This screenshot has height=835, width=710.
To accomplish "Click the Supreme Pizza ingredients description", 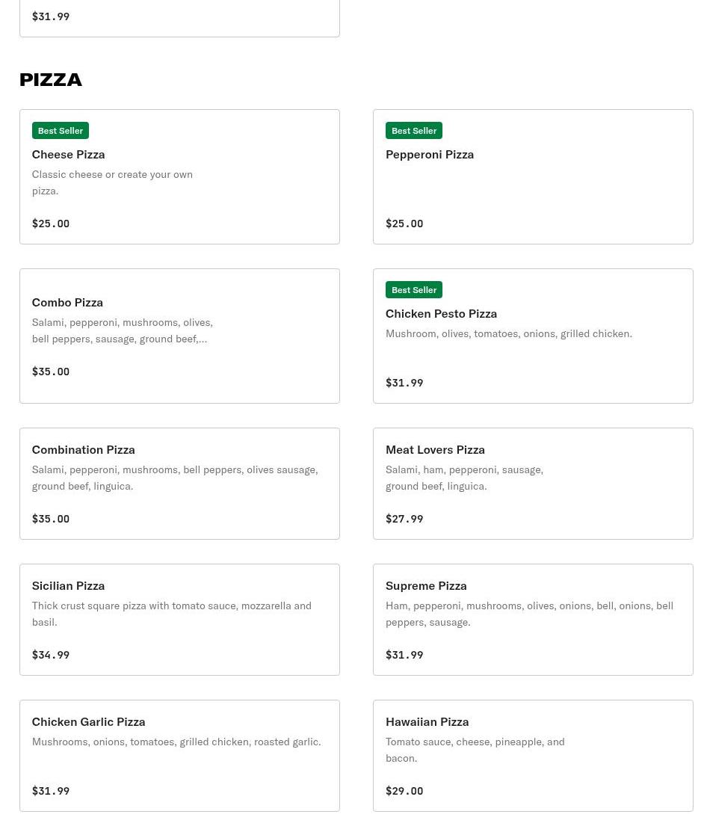I will (529, 614).
